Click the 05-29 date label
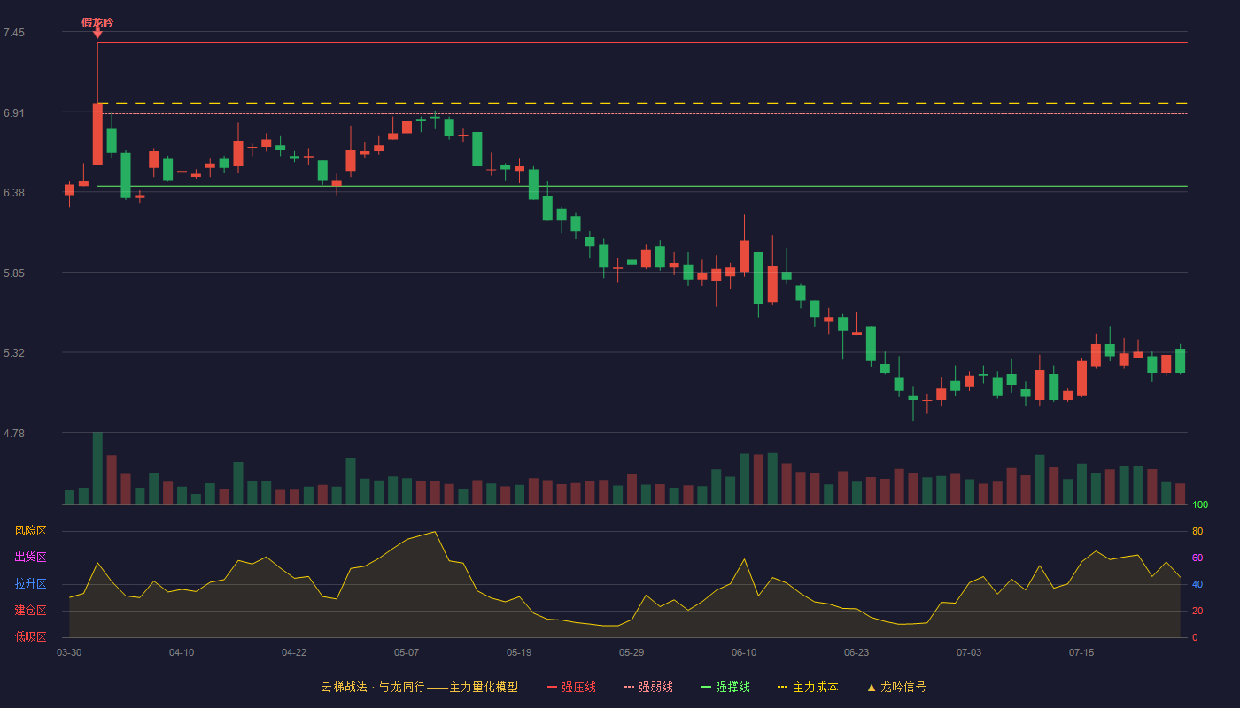Screen dimensions: 1240x708 coord(632,652)
